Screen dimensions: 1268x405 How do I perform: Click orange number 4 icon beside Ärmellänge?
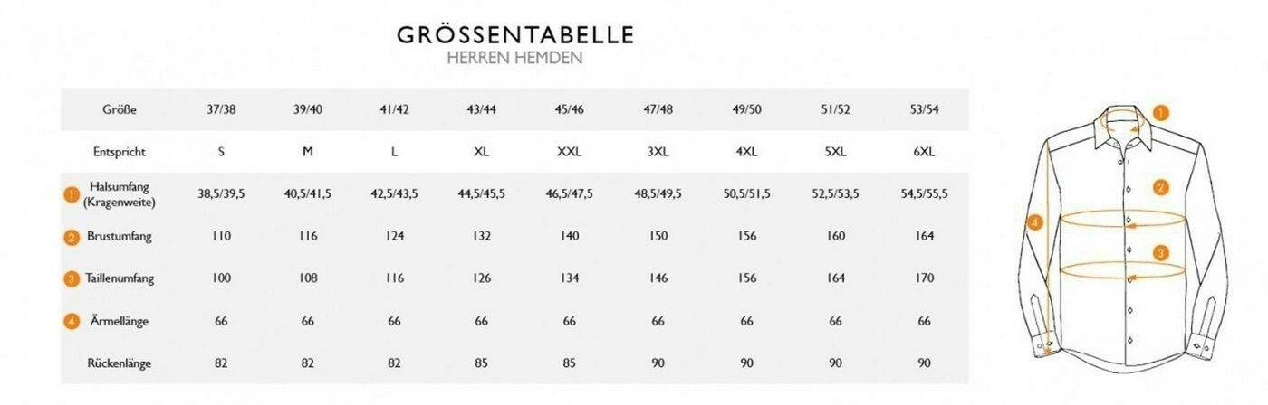pyautogui.click(x=72, y=321)
